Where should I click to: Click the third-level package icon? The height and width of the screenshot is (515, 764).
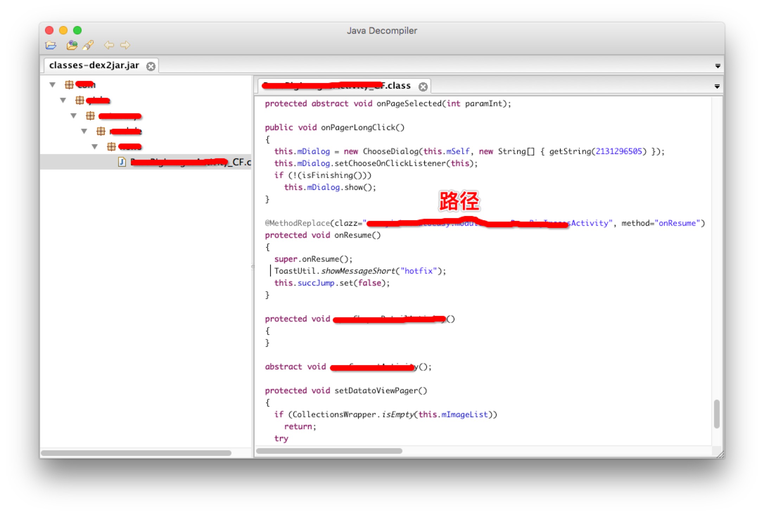click(90, 116)
